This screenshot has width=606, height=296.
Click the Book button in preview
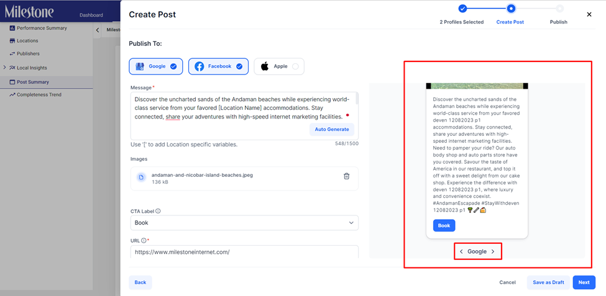(x=444, y=226)
